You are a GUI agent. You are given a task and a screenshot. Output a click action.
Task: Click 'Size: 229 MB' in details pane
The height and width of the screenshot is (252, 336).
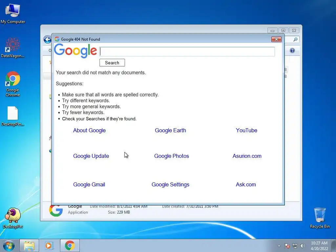pyautogui.click(x=119, y=212)
